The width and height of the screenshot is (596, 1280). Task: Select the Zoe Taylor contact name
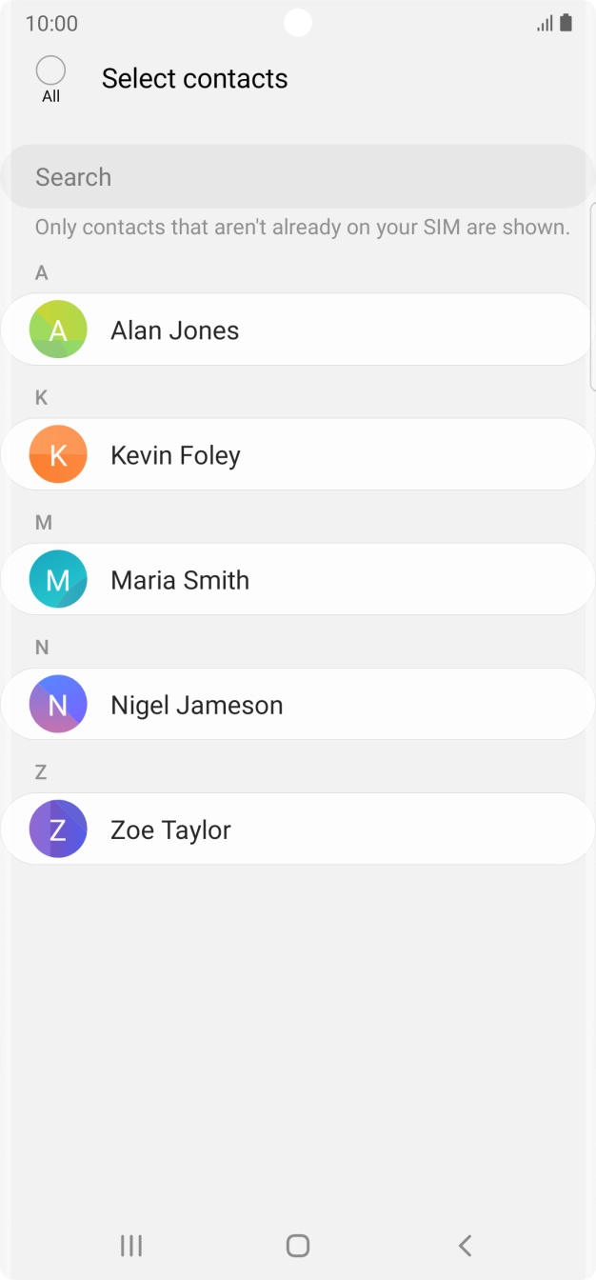coord(170,830)
